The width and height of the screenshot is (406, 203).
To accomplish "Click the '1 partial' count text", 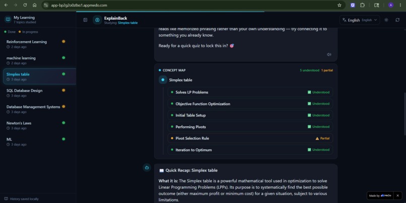I will pos(327,70).
